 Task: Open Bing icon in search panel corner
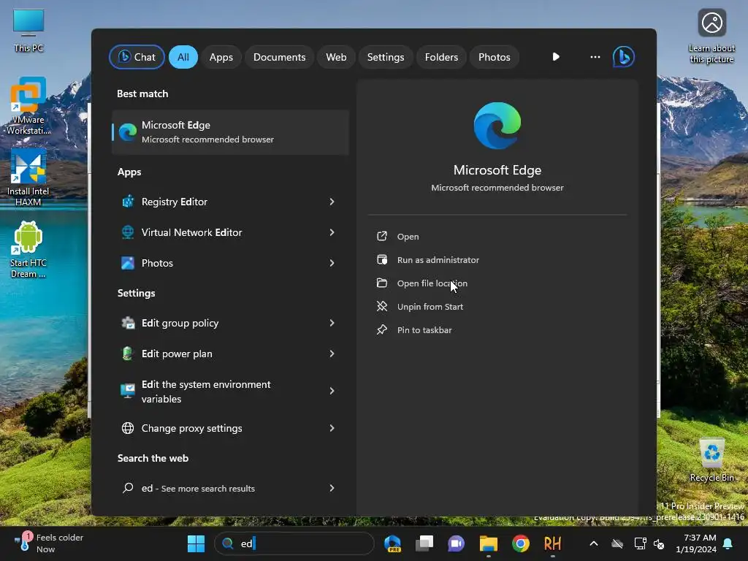(x=624, y=57)
